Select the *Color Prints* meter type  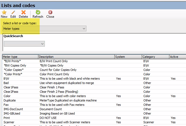click(13, 74)
